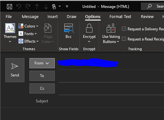164x120 pixels.
Task: Click the Encrypt padlock icon
Action: [x=89, y=28]
